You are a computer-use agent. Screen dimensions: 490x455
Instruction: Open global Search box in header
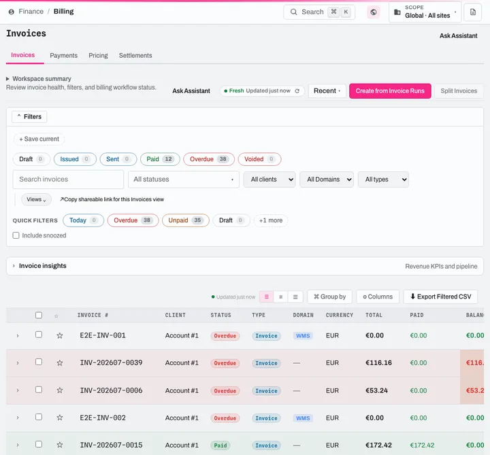[319, 12]
